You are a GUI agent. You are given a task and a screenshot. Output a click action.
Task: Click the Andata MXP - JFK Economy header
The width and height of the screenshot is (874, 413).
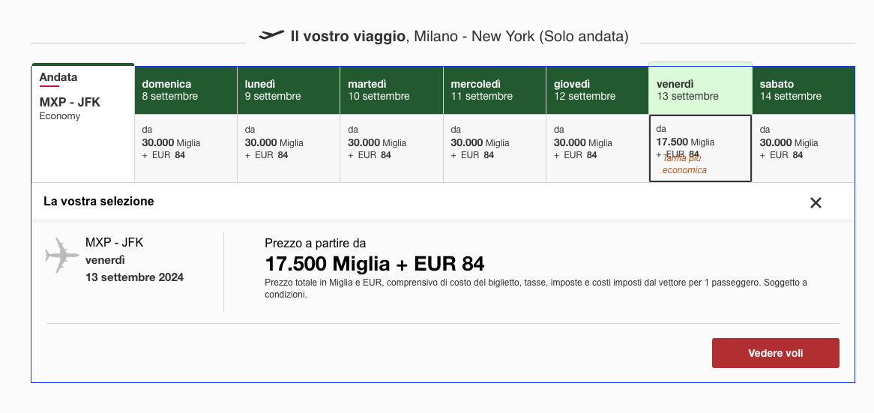[83, 96]
